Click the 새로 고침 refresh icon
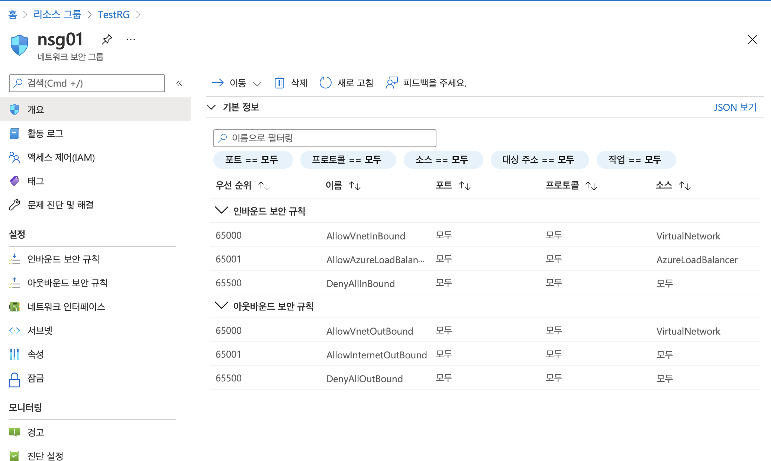771x461 pixels. (325, 83)
